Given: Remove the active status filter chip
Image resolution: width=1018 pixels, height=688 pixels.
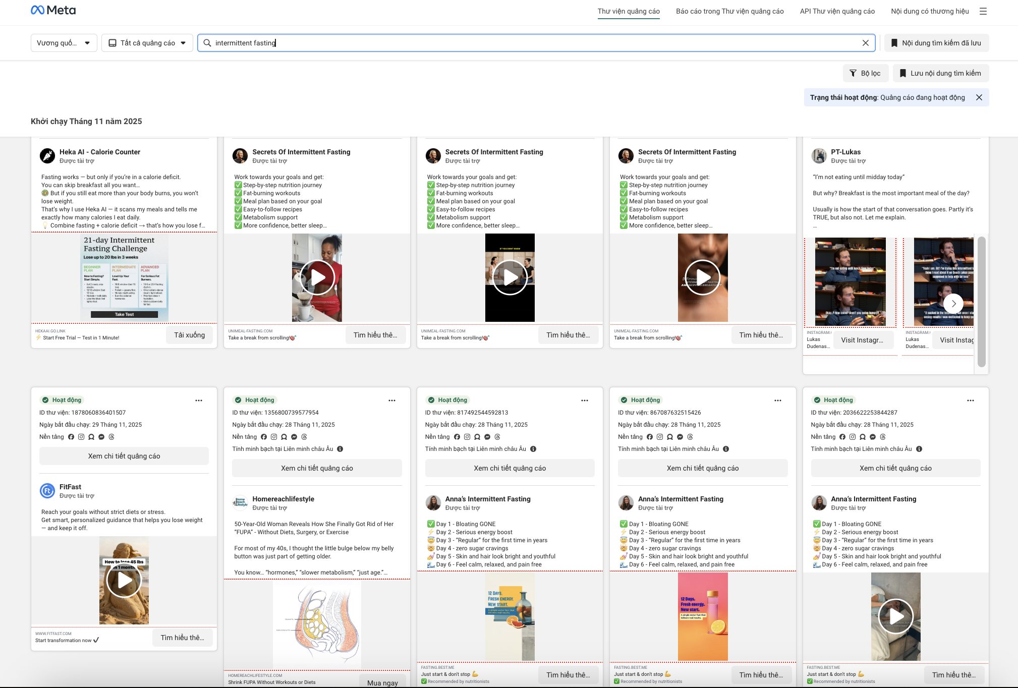Looking at the screenshot, I should pyautogui.click(x=979, y=97).
